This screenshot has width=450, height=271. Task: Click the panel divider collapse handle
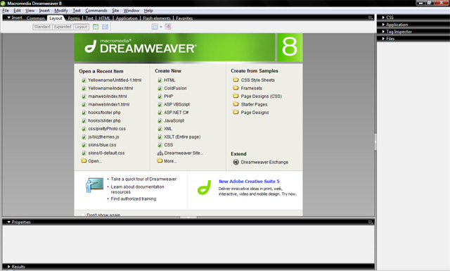click(x=375, y=141)
